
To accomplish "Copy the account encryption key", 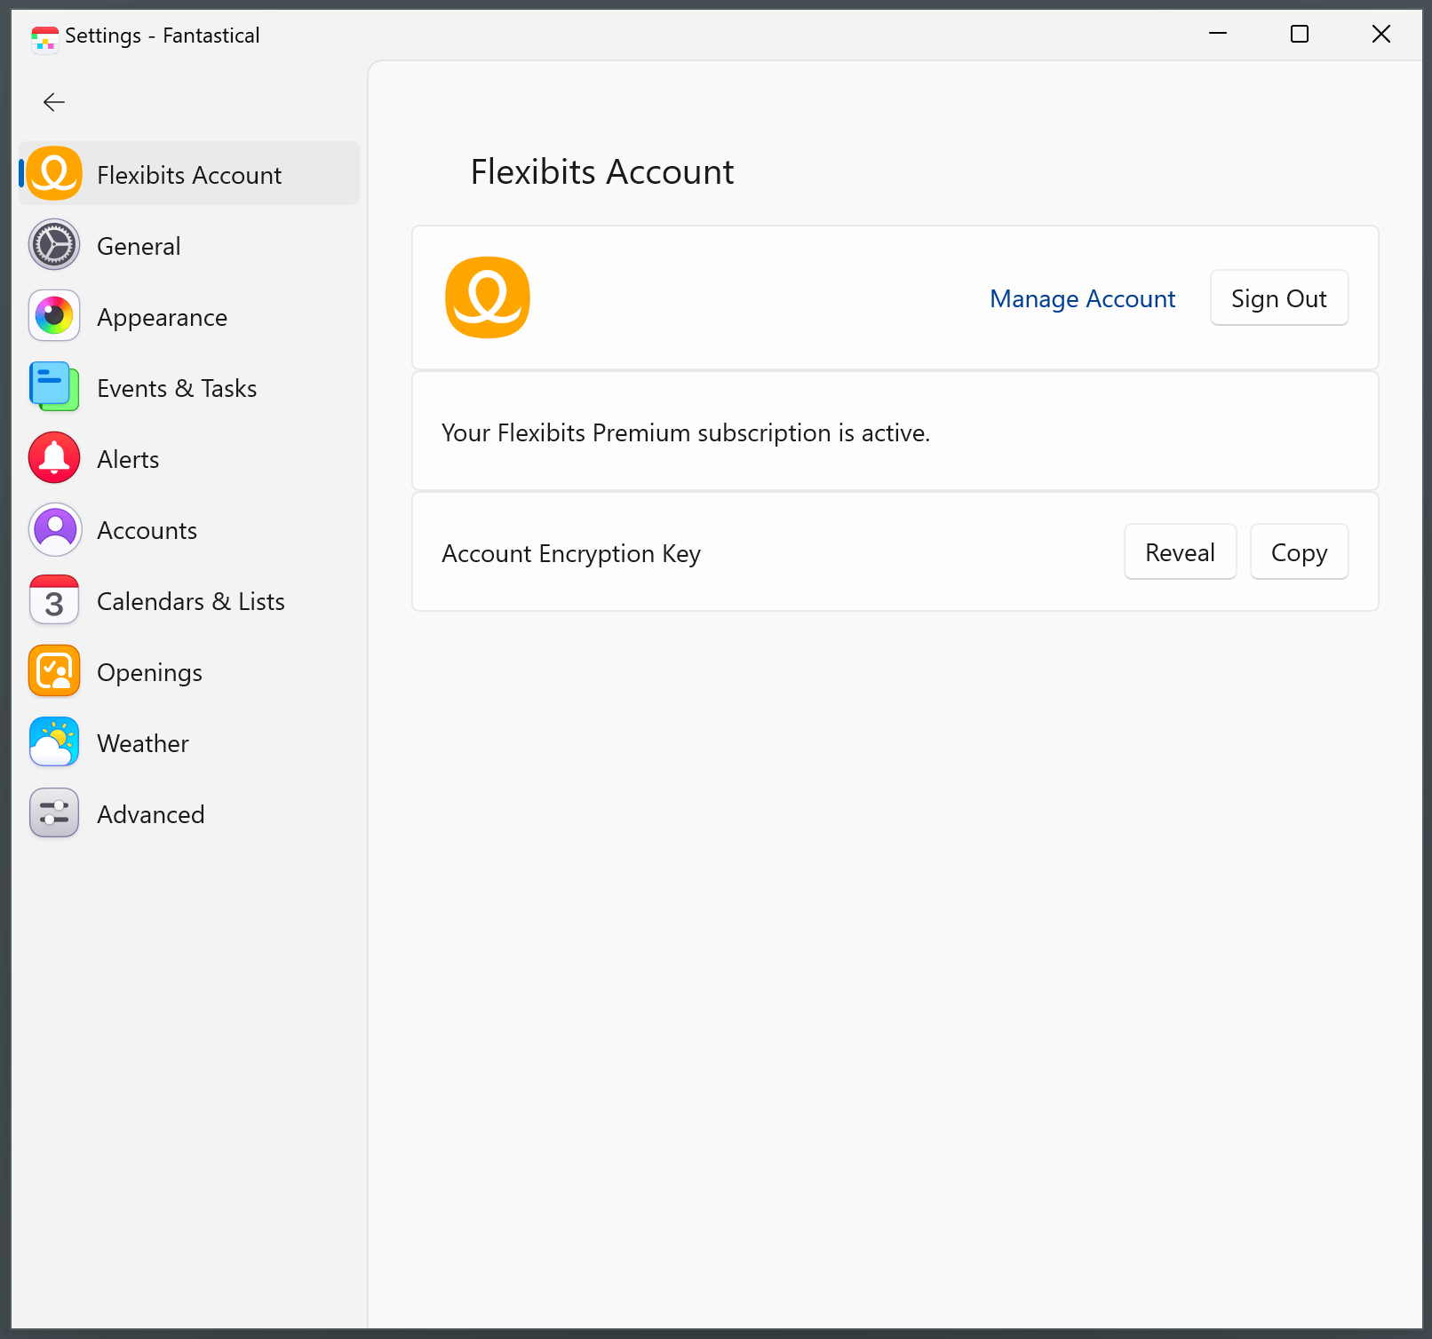I will [1300, 551].
